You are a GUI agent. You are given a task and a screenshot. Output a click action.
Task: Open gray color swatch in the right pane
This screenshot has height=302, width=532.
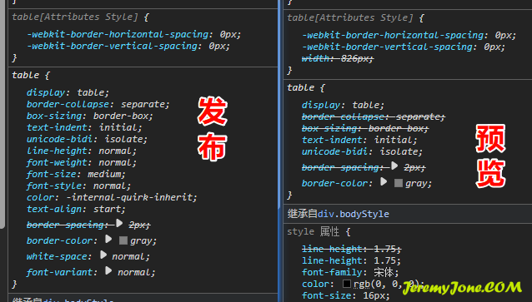(399, 183)
